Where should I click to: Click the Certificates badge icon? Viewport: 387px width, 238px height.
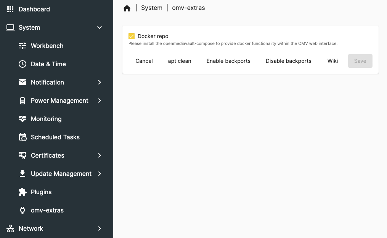pos(22,155)
